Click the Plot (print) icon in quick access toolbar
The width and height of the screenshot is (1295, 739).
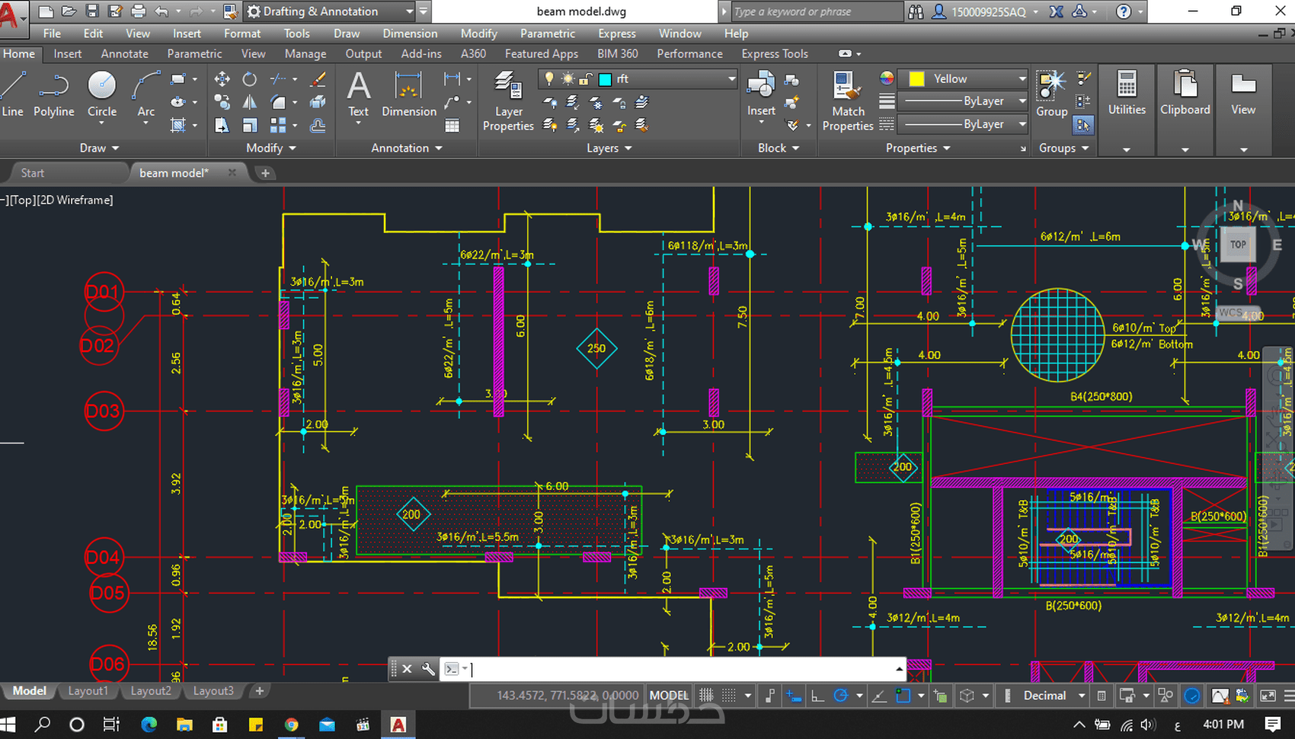(138, 11)
